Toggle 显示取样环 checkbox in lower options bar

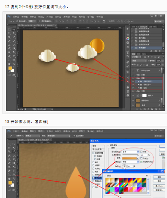[74, 136]
